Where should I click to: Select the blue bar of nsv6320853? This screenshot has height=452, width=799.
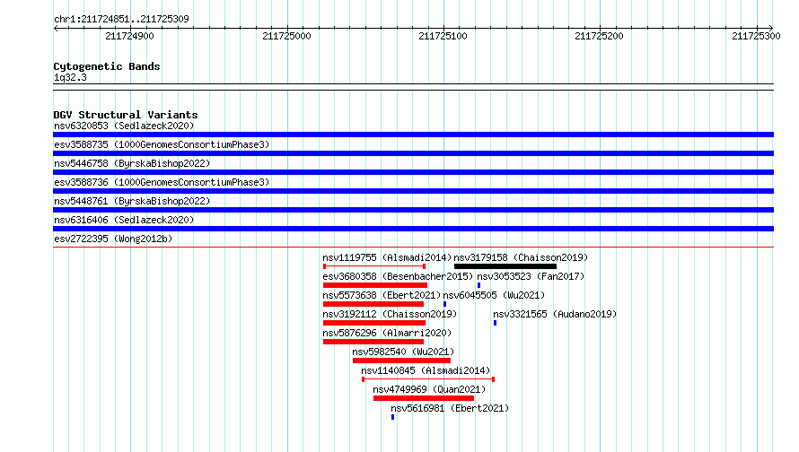(413, 135)
